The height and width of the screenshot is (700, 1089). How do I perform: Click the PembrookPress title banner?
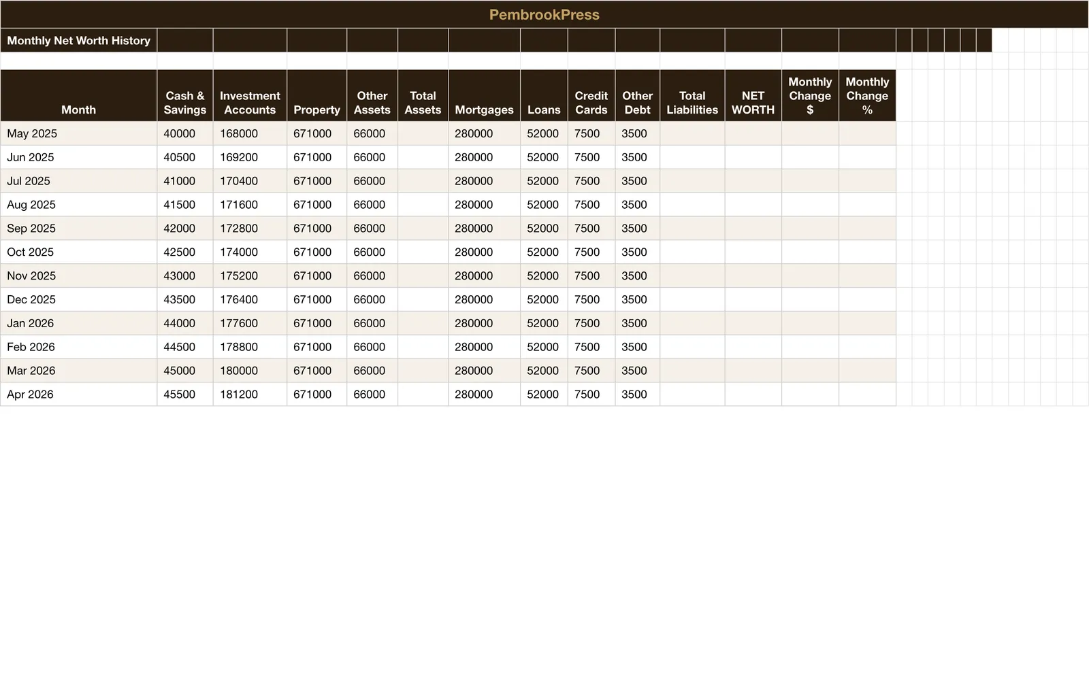tap(544, 14)
